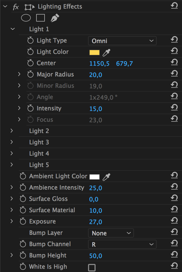The height and width of the screenshot is (272, 182).
Task: Pick Light Color with eyedropper
Action: coord(106,53)
